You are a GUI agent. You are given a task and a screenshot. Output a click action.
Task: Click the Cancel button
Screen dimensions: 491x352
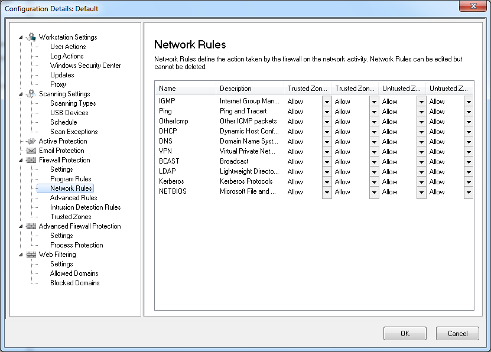pyautogui.click(x=457, y=334)
